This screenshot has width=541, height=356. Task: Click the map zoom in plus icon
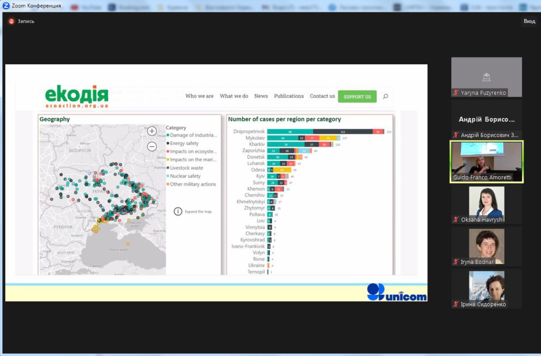pyautogui.click(x=152, y=131)
